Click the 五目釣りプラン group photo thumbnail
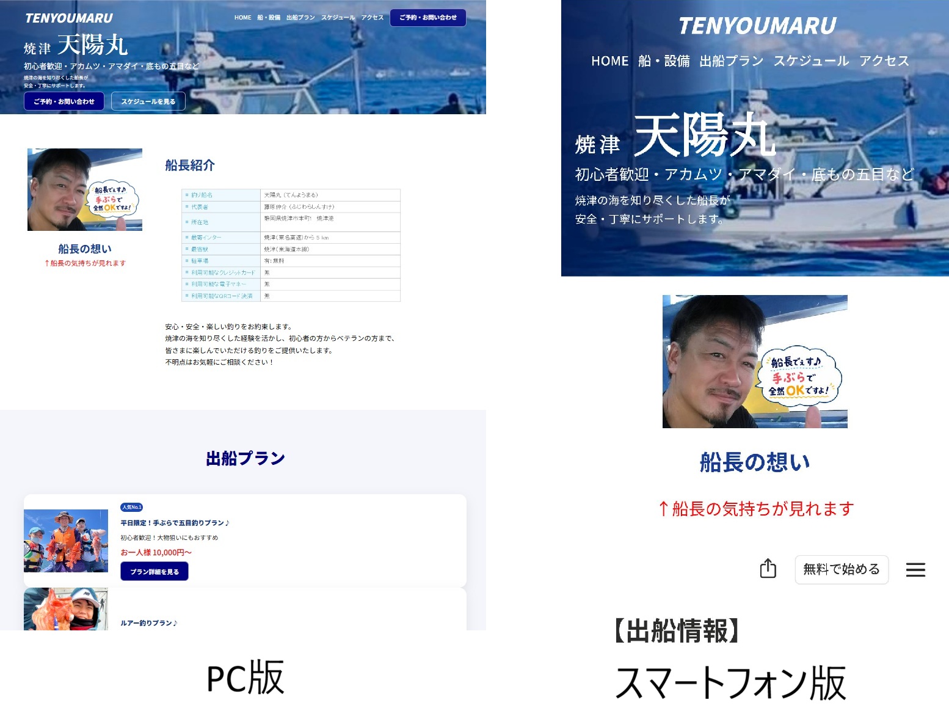 66,541
